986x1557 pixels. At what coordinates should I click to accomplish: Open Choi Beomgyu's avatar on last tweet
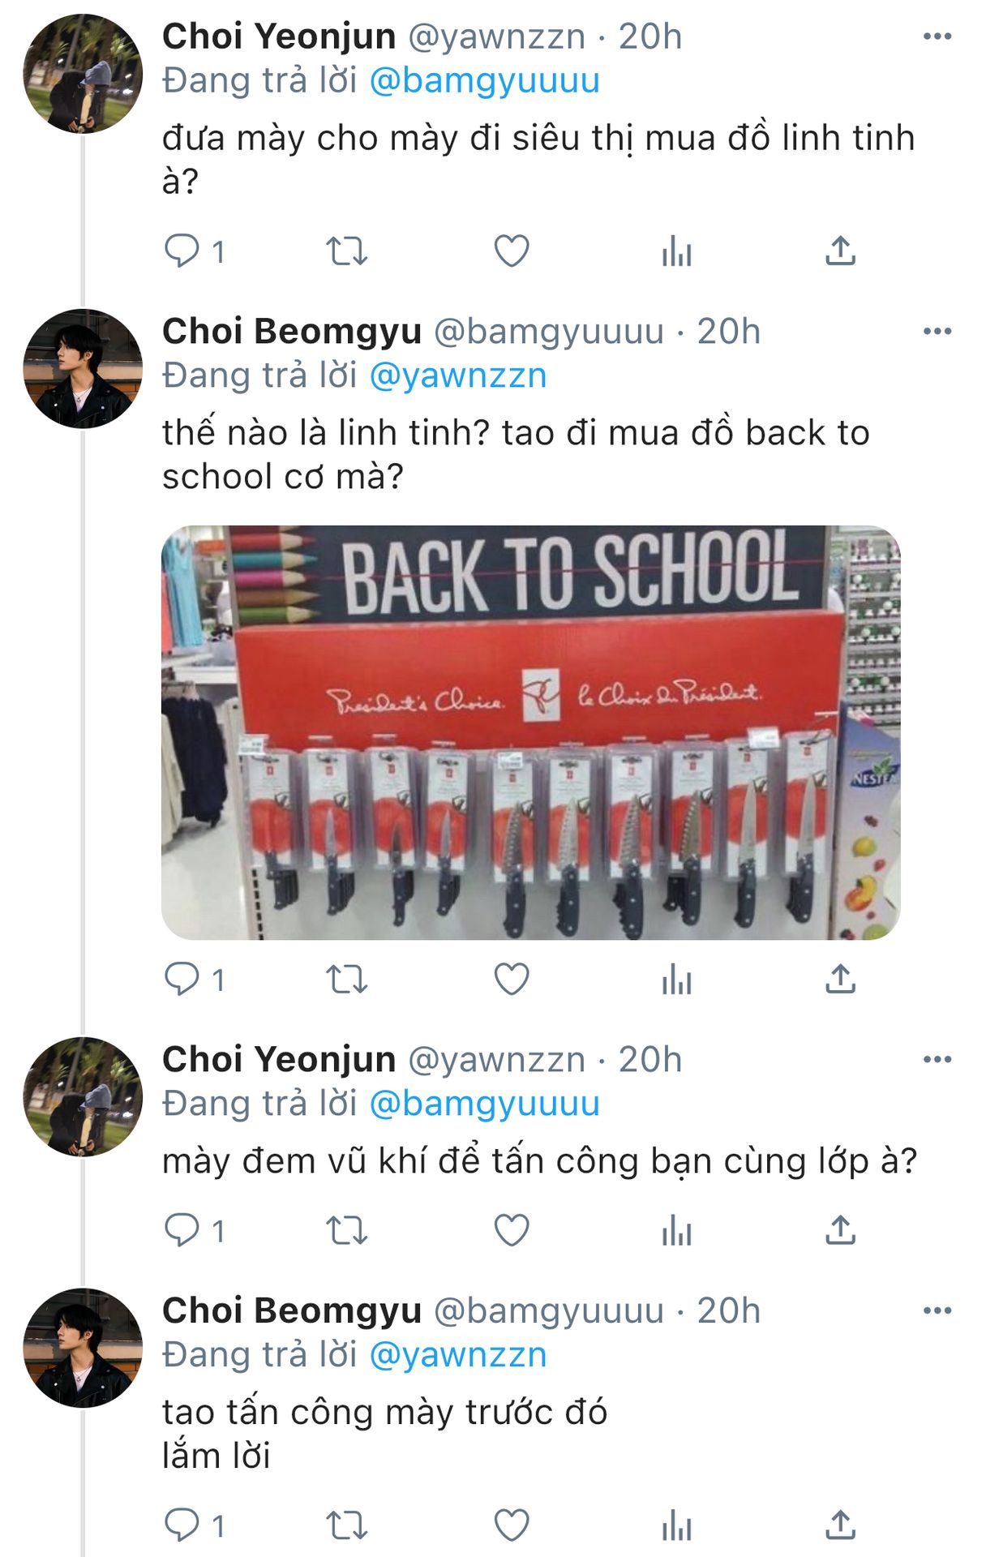coord(83,1348)
